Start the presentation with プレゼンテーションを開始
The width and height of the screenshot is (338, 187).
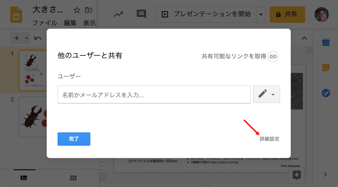[206, 14]
